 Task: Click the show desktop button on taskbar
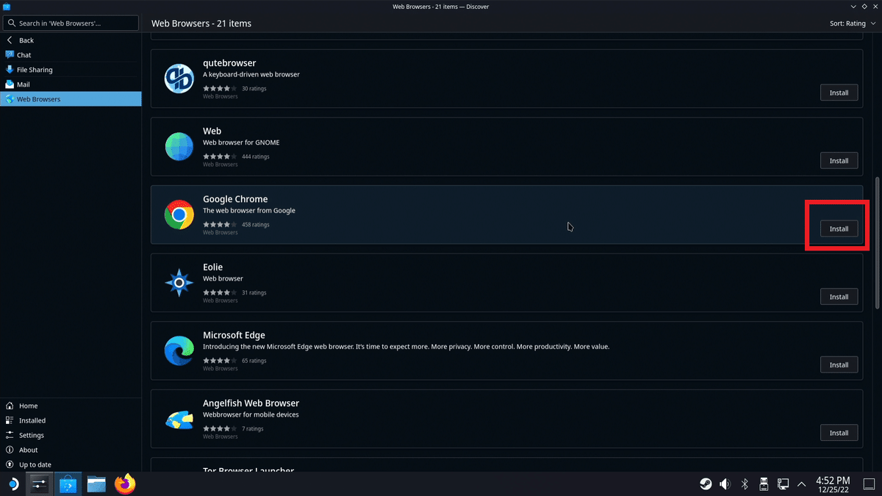[x=868, y=484]
